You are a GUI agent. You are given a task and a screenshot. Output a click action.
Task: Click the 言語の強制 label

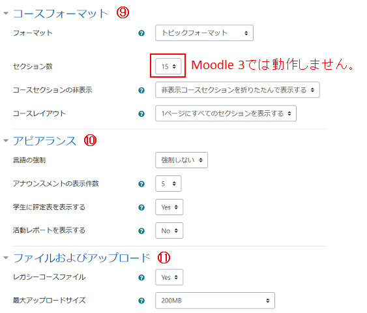[x=29, y=160]
